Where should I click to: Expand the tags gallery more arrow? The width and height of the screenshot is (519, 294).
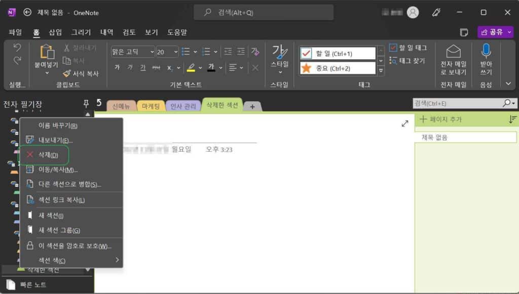pos(381,71)
